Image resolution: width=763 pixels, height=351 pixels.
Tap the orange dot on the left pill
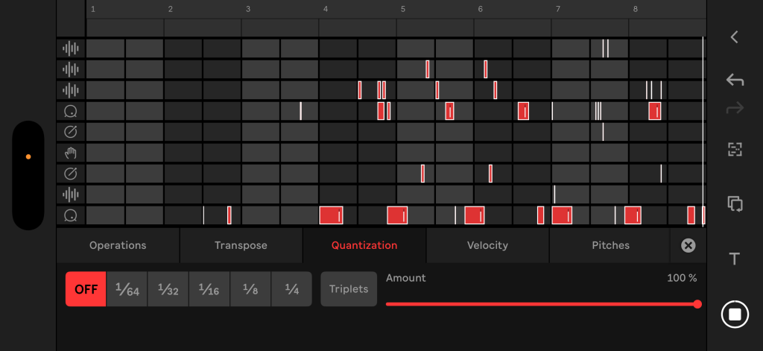[28, 156]
